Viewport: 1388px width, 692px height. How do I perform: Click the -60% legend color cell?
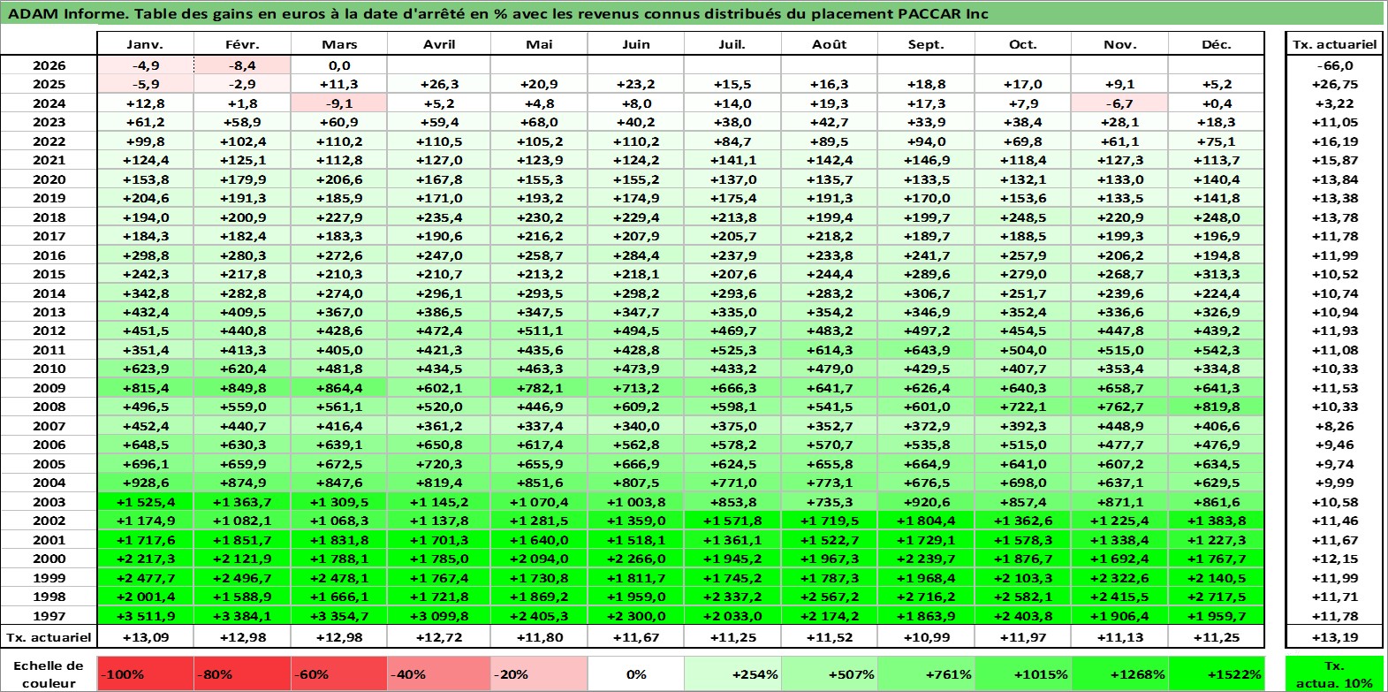(339, 673)
